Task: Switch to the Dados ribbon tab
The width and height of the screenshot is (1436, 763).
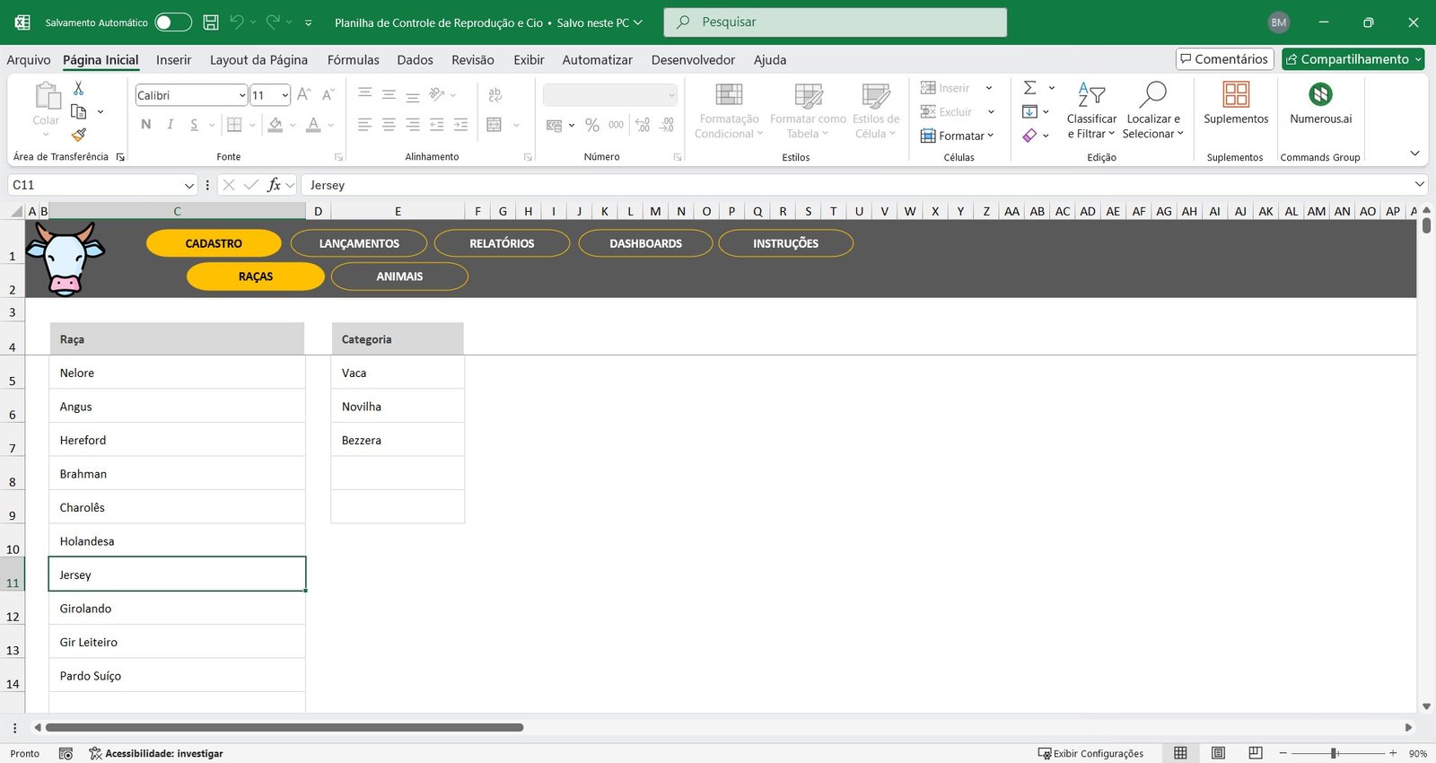Action: tap(415, 60)
